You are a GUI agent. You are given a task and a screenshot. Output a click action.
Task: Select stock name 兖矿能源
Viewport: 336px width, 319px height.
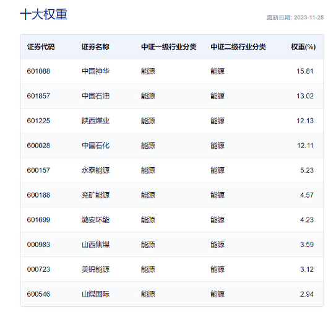(95, 195)
